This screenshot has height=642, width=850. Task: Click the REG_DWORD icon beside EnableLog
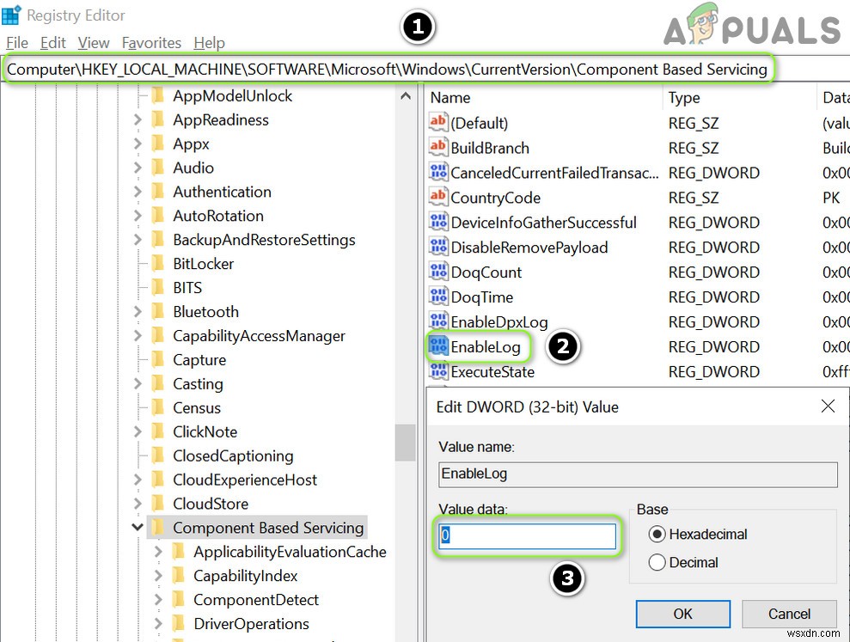click(x=440, y=346)
